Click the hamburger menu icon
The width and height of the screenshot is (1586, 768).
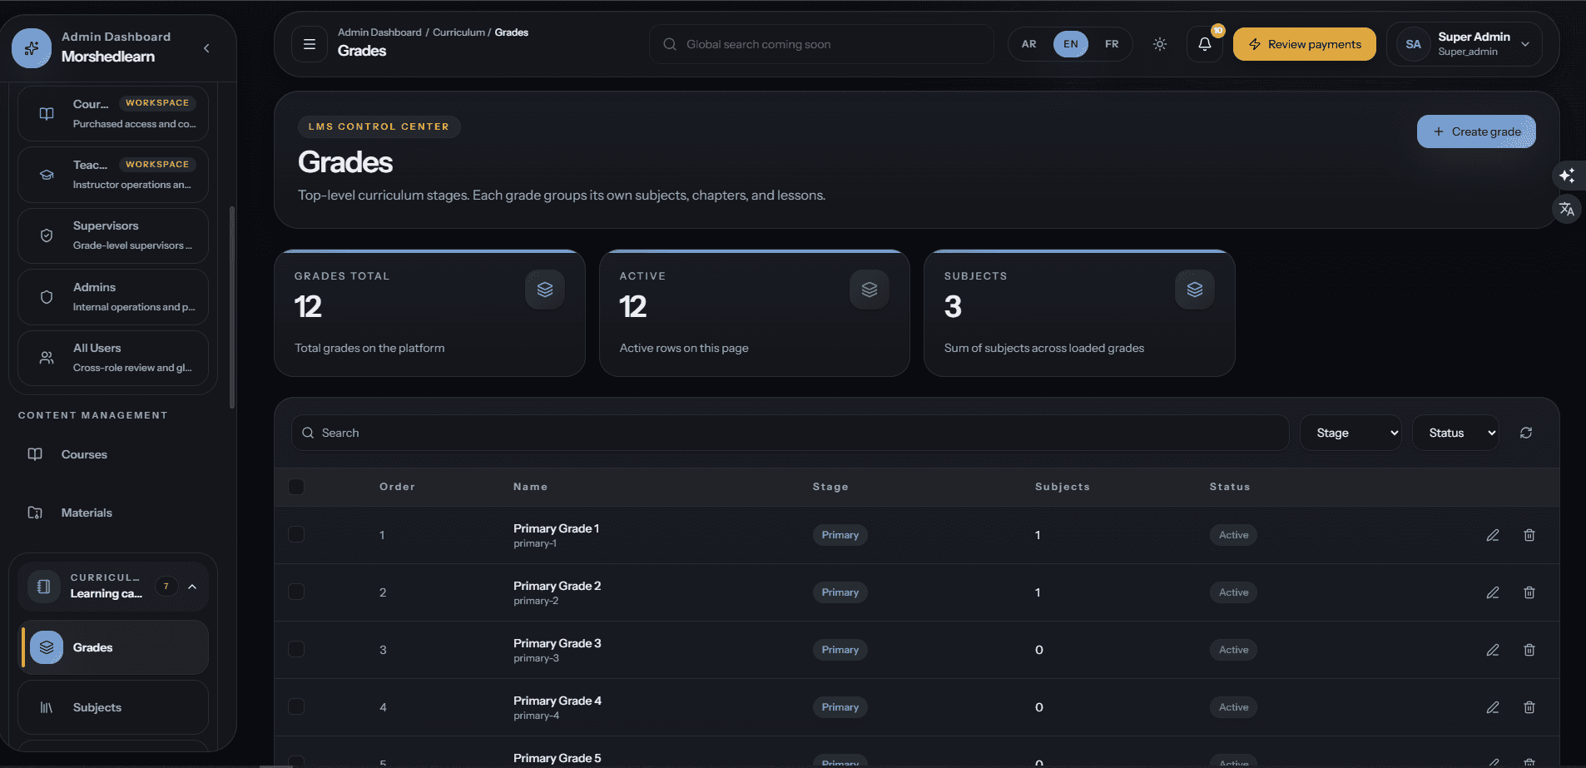pyautogui.click(x=310, y=44)
